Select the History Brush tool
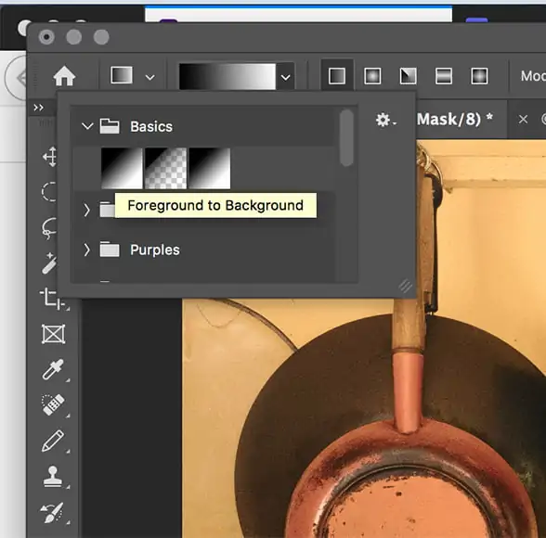546x538 pixels. [x=52, y=512]
